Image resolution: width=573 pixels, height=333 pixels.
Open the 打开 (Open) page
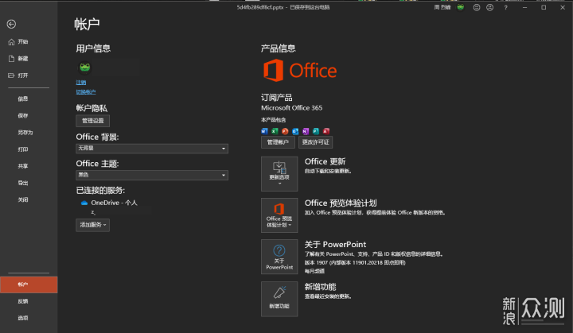tap(18, 76)
